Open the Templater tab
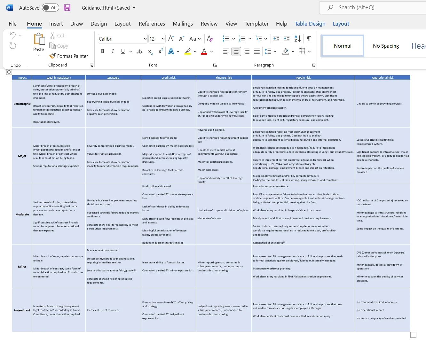Screen dimensions: 426x343 (x=256, y=24)
